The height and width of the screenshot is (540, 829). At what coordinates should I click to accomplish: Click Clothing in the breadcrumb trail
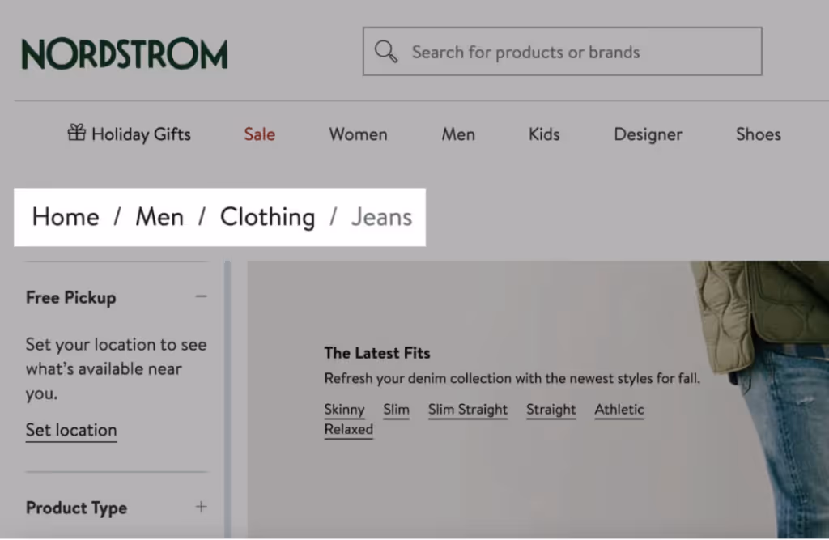(267, 217)
